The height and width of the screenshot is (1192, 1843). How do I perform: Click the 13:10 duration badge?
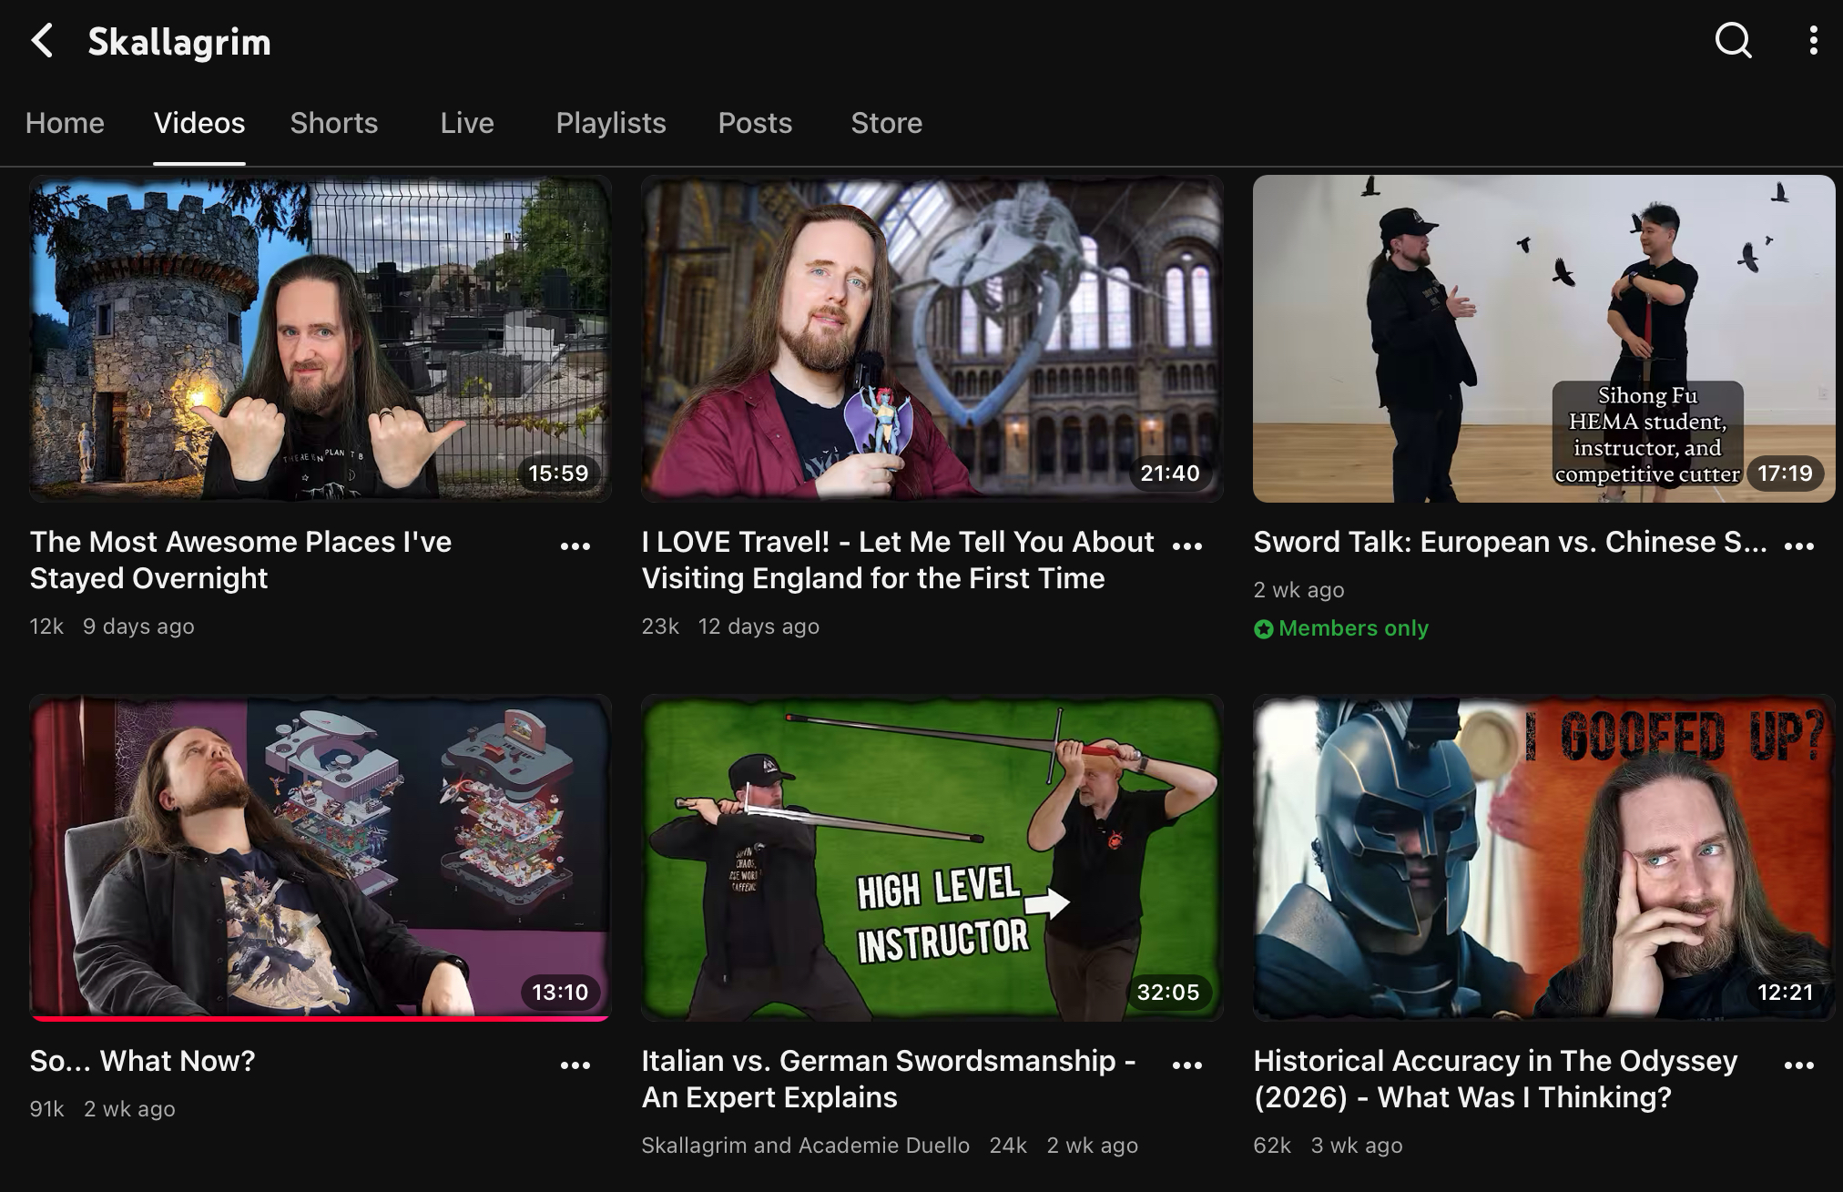click(x=560, y=993)
